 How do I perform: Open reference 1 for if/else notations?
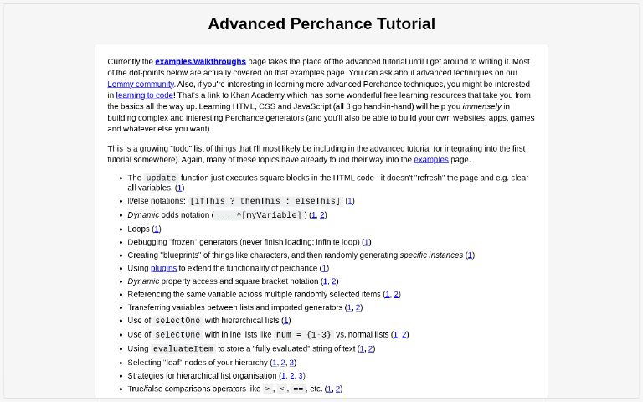point(350,201)
